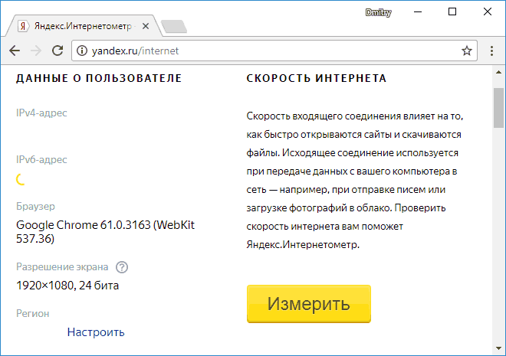The image size is (506, 356).
Task: Click the Браузер label
Action: point(35,206)
